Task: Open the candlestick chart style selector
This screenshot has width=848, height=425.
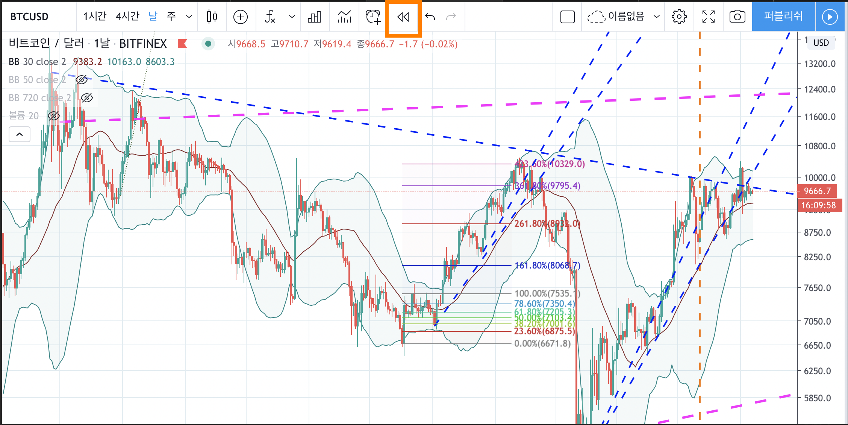Action: (x=212, y=17)
